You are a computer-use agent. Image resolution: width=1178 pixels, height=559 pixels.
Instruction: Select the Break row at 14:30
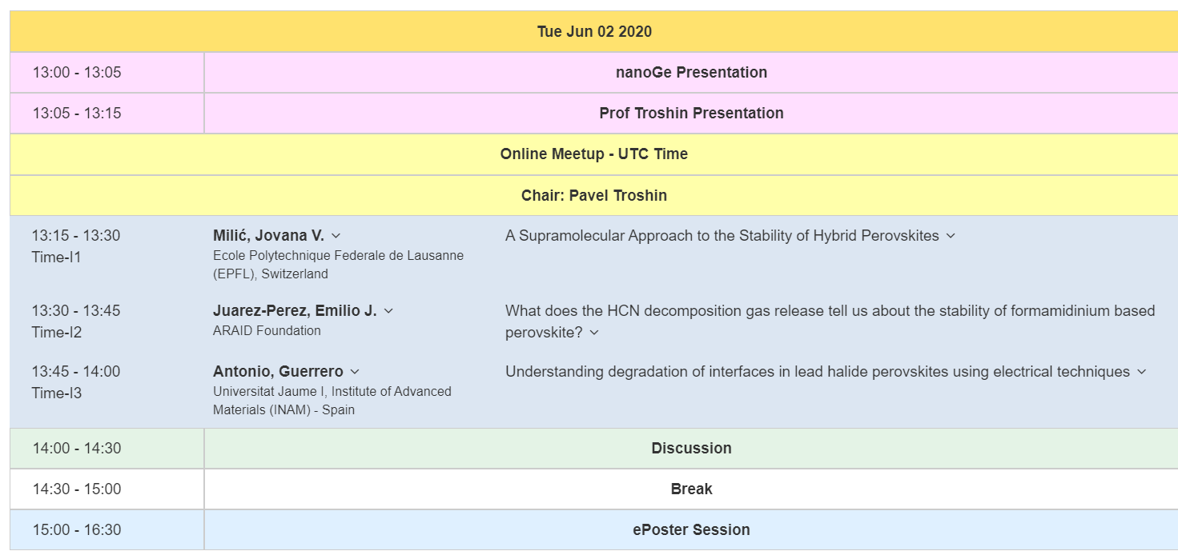point(594,489)
